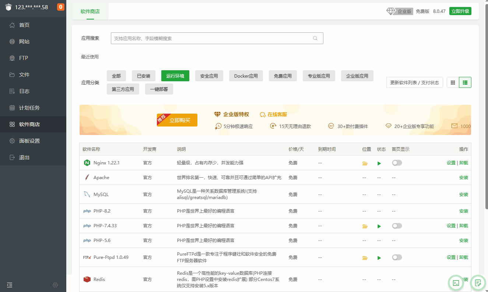Click the panel shield logo icon
Screen dimensions: 488x292
(8, 7)
